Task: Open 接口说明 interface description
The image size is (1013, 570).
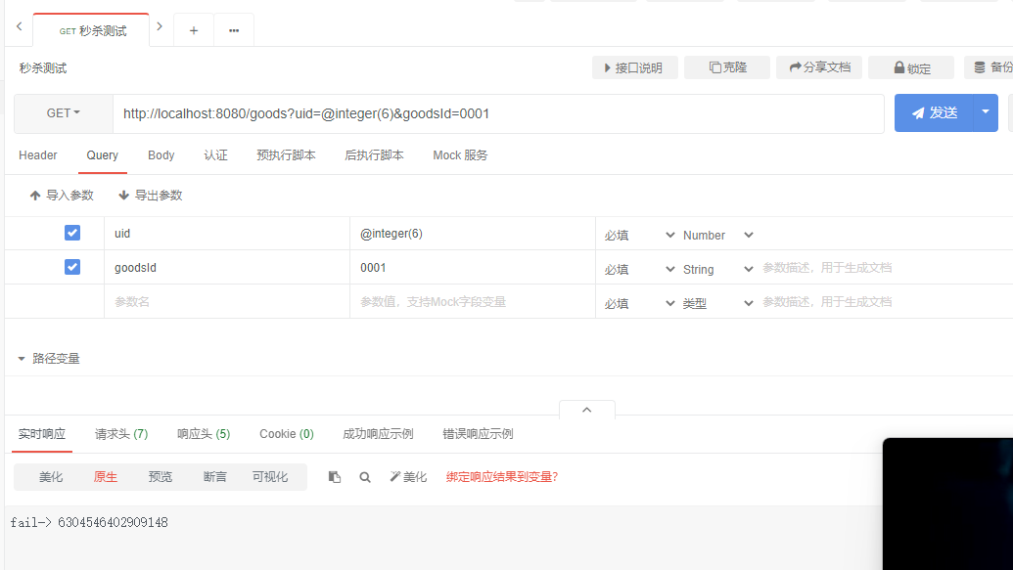Action: [x=634, y=67]
